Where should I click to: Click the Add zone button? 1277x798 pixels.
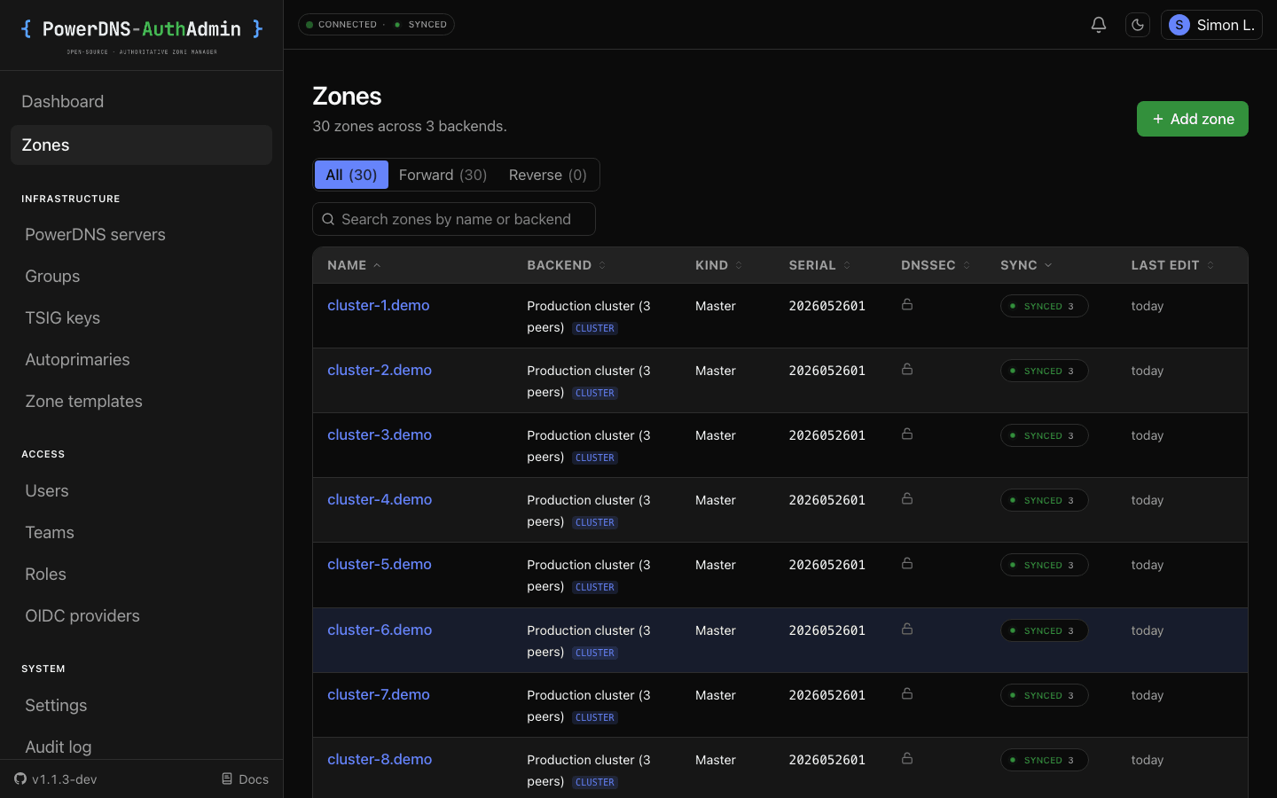[x=1192, y=119]
